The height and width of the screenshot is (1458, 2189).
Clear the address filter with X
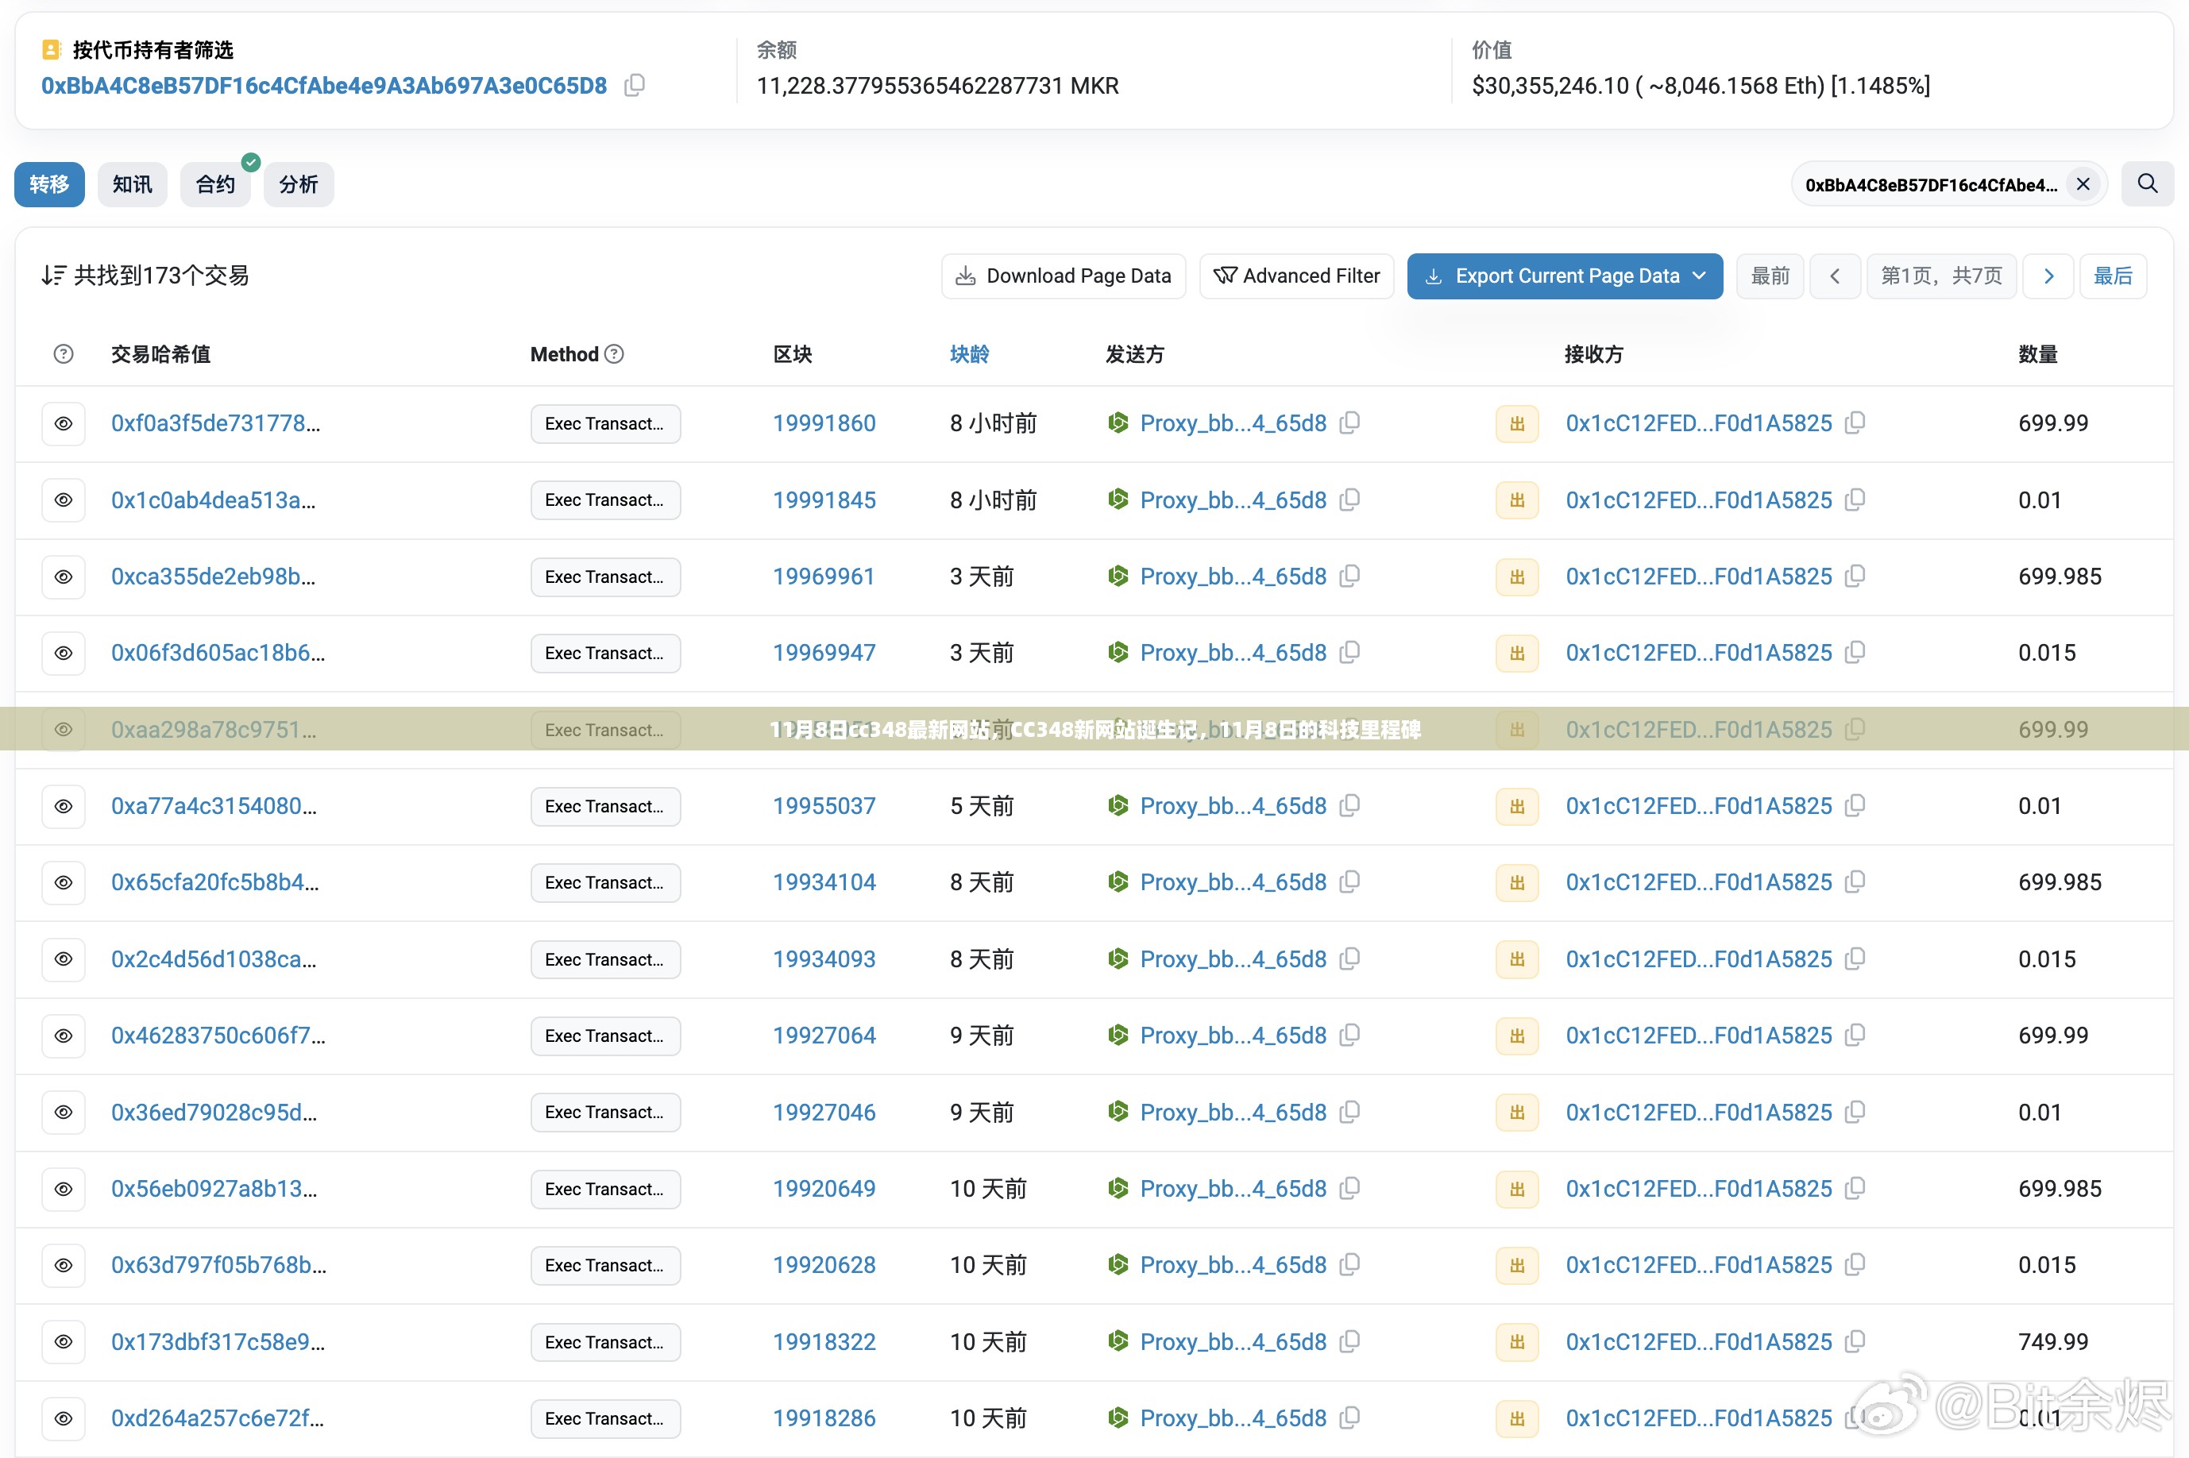2083,184
